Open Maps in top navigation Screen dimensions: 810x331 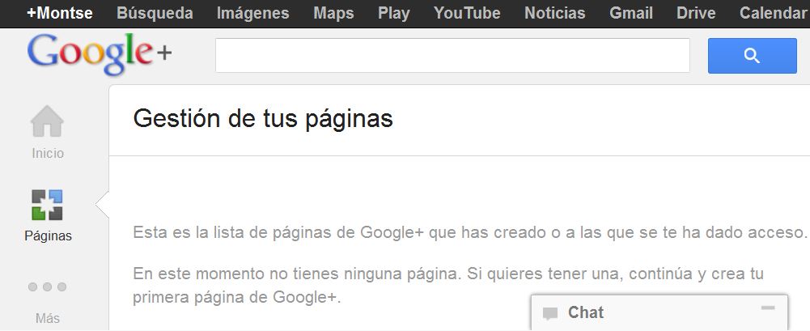333,13
